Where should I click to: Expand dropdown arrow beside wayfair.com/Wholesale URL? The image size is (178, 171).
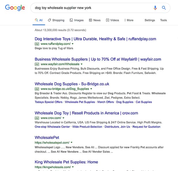[x=82, y=64]
